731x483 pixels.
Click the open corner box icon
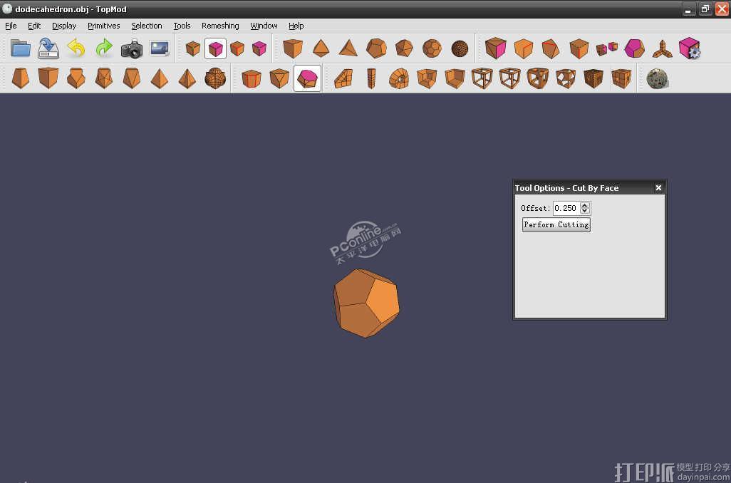click(455, 78)
